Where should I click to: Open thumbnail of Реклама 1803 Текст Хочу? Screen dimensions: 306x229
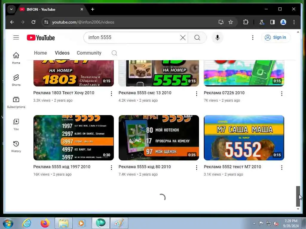74,73
